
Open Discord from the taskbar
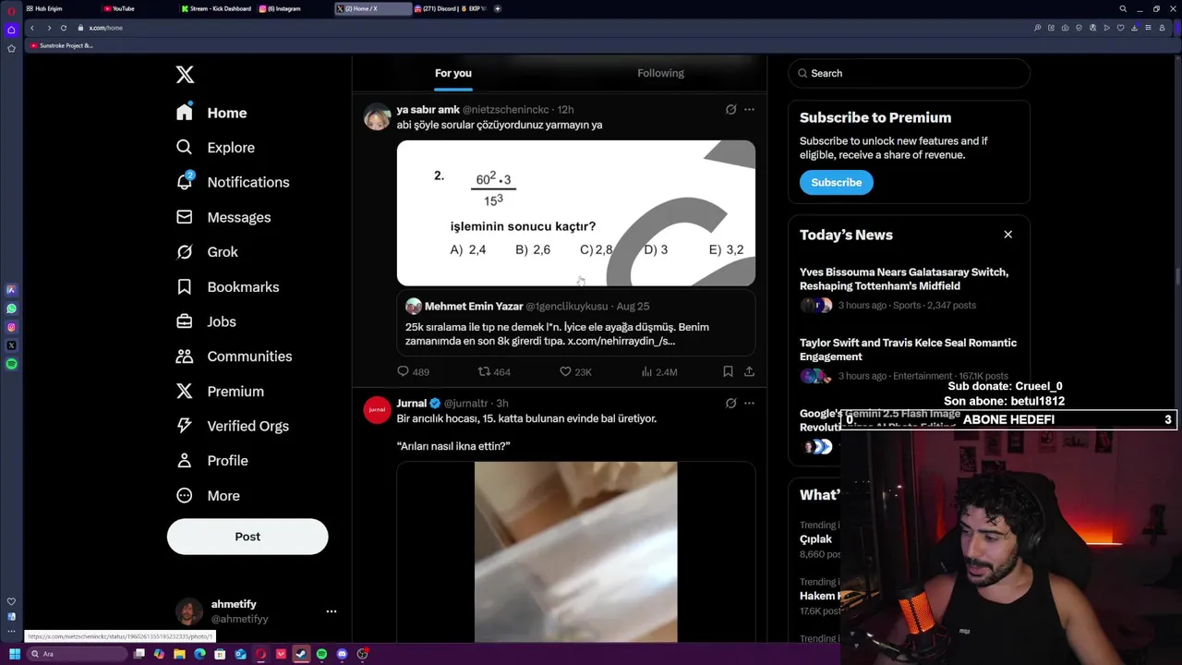[x=342, y=654]
